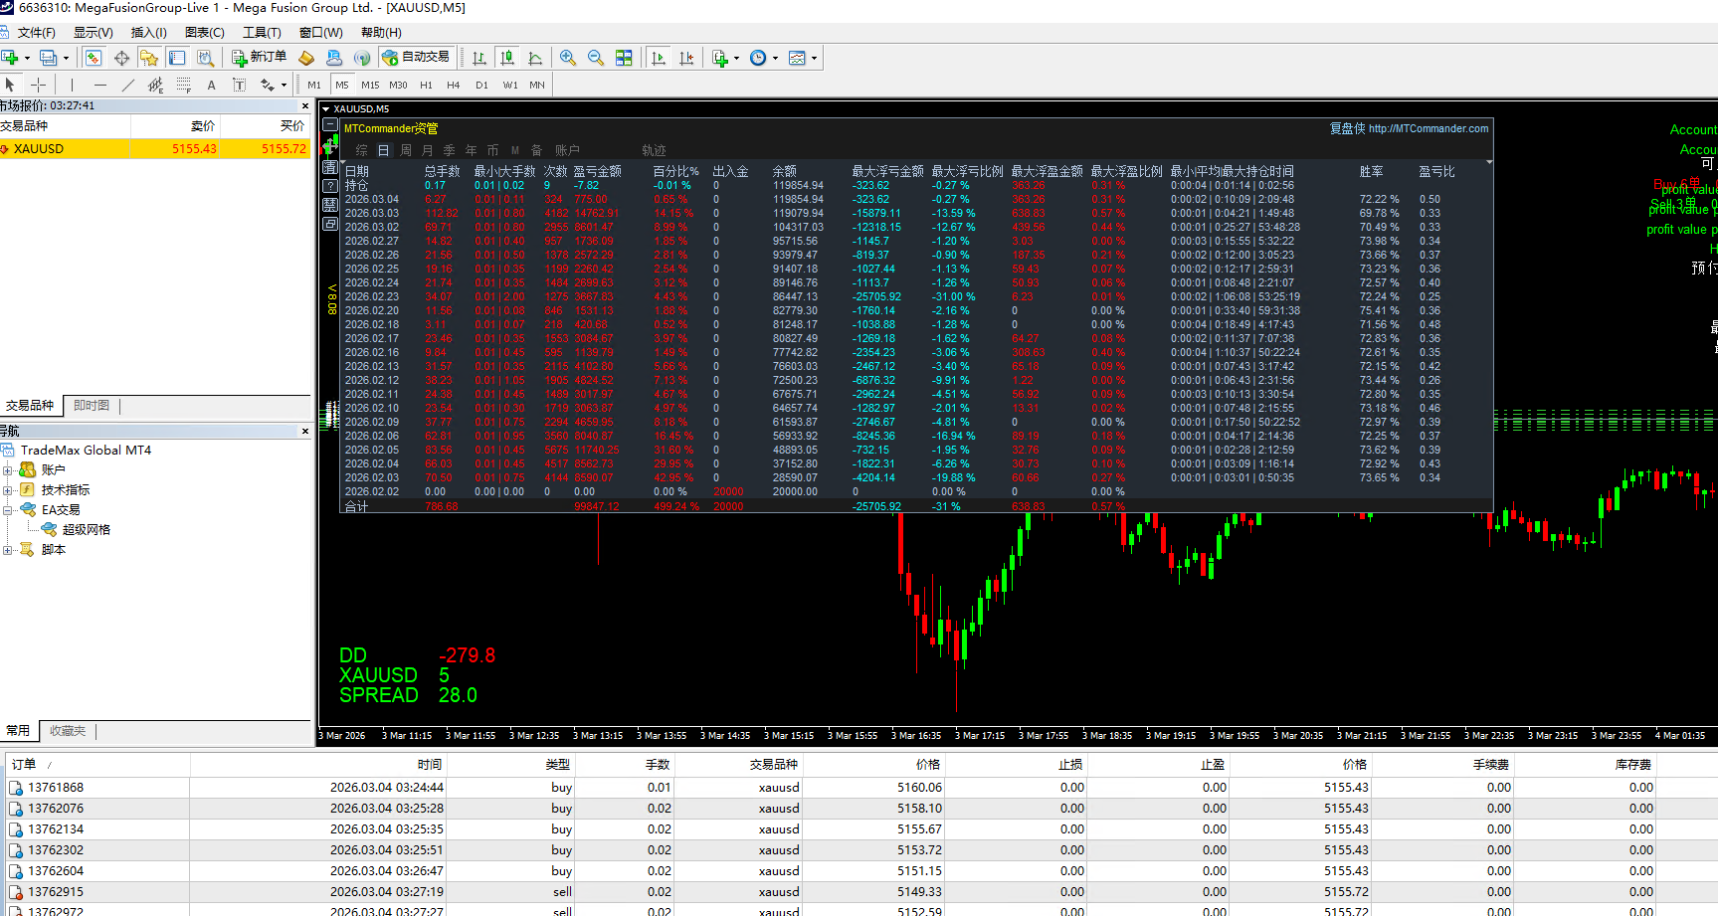
Task: Click the zoom out magnifier icon
Action: [596, 58]
